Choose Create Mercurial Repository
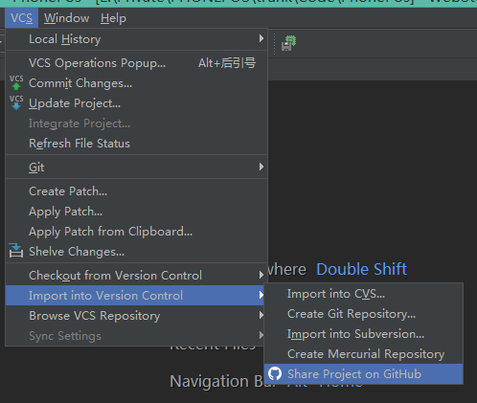The height and width of the screenshot is (403, 477). 364,354
